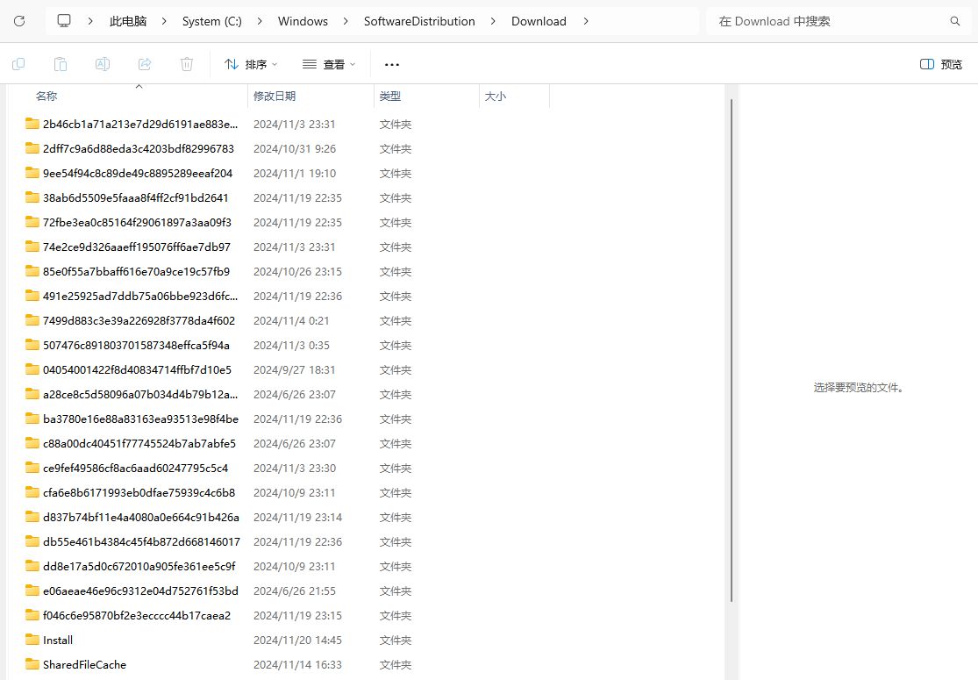Select folder icon of 507476c891803701587348effca5f94a
The height and width of the screenshot is (680, 978).
coord(32,344)
